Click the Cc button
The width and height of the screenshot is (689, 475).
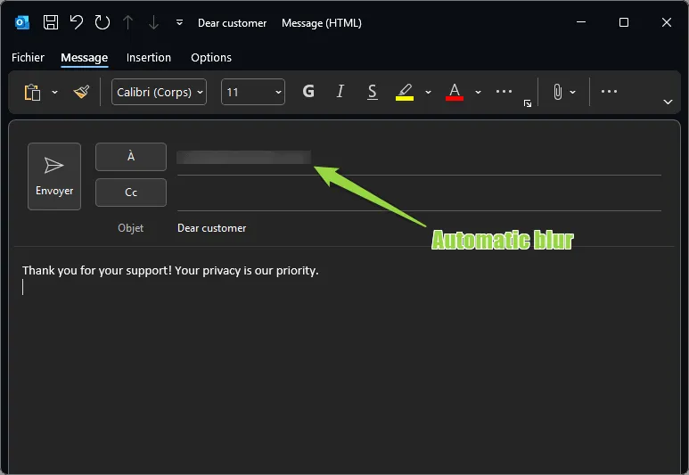click(131, 192)
